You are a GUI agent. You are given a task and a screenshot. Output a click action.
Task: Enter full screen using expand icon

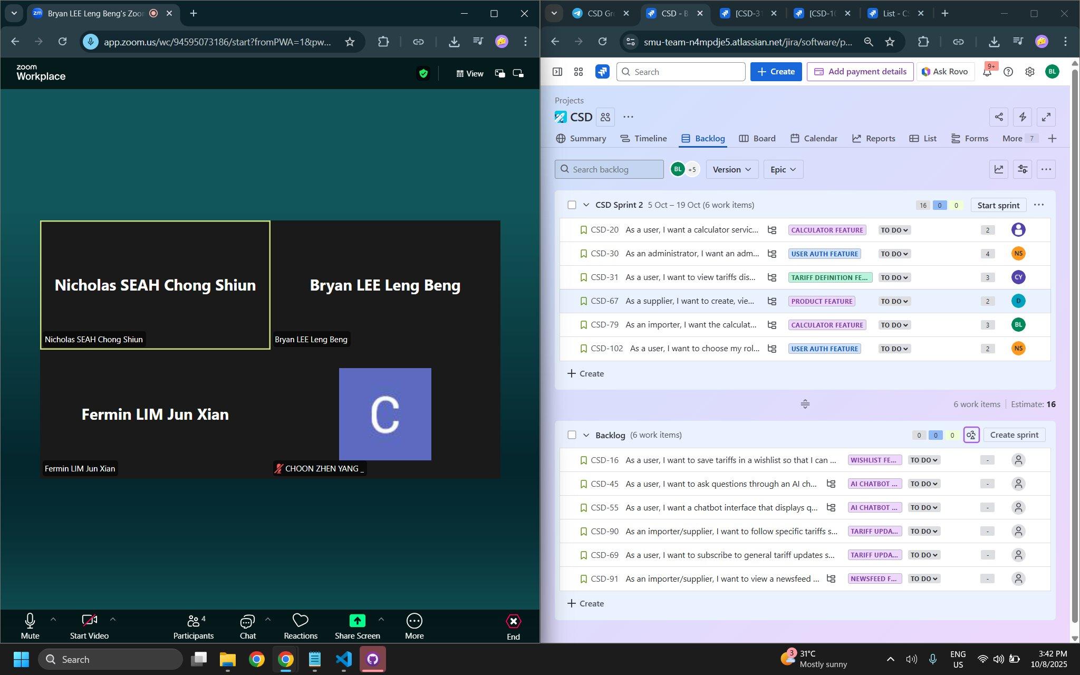(x=1046, y=117)
